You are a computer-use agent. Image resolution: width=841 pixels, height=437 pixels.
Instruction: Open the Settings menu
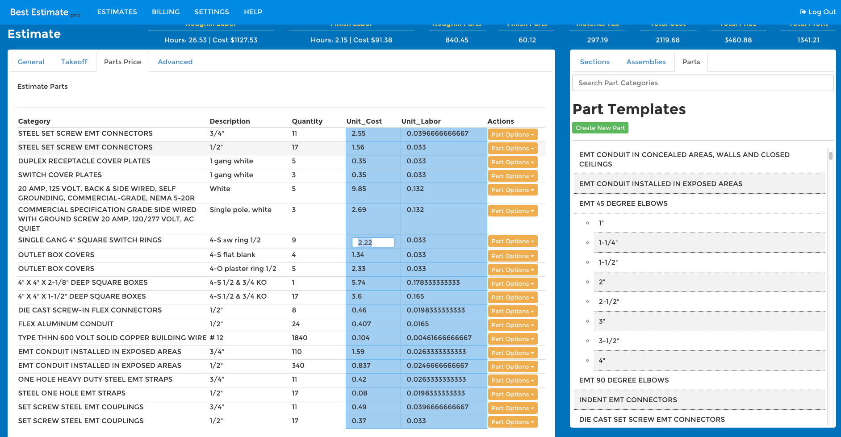[x=211, y=12]
